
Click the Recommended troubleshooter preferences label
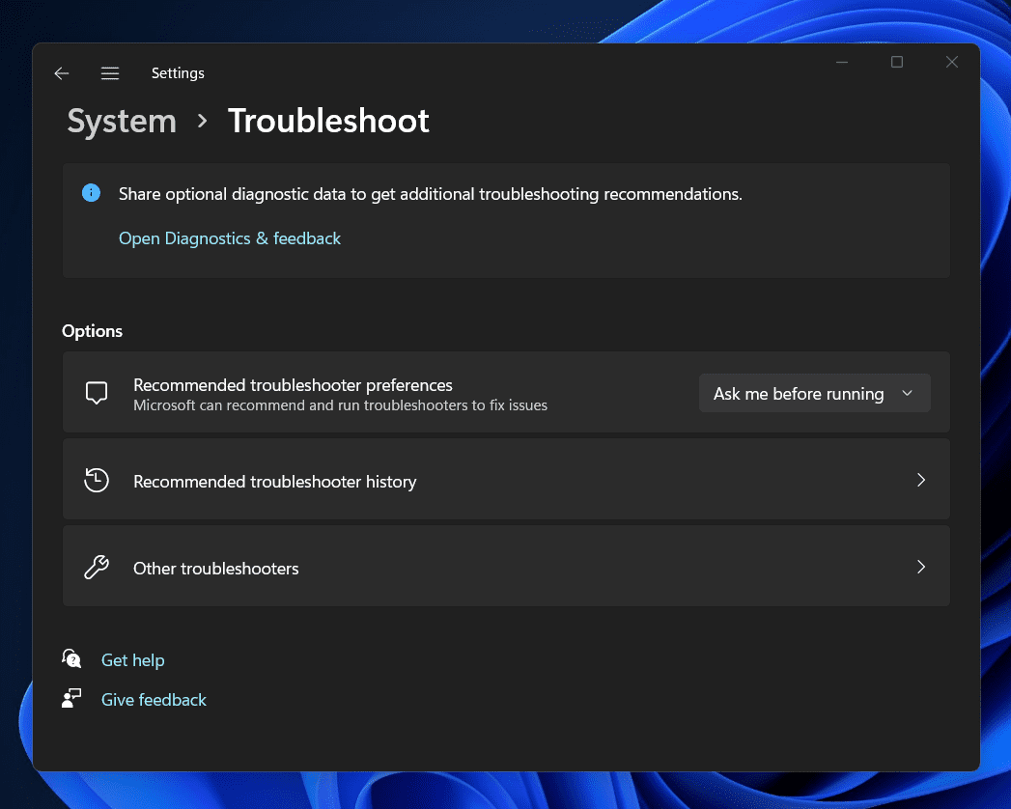pos(293,385)
